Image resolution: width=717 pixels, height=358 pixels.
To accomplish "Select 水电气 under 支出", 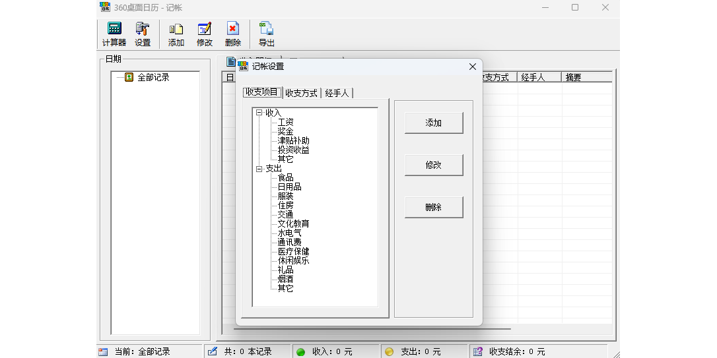I will 289,233.
